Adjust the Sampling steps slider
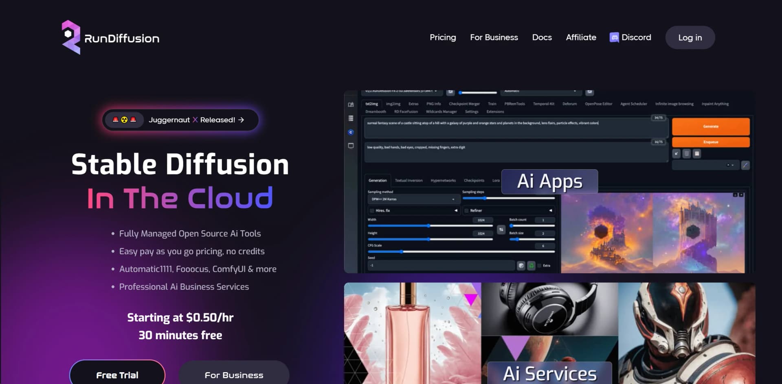782x384 pixels. tap(509, 198)
